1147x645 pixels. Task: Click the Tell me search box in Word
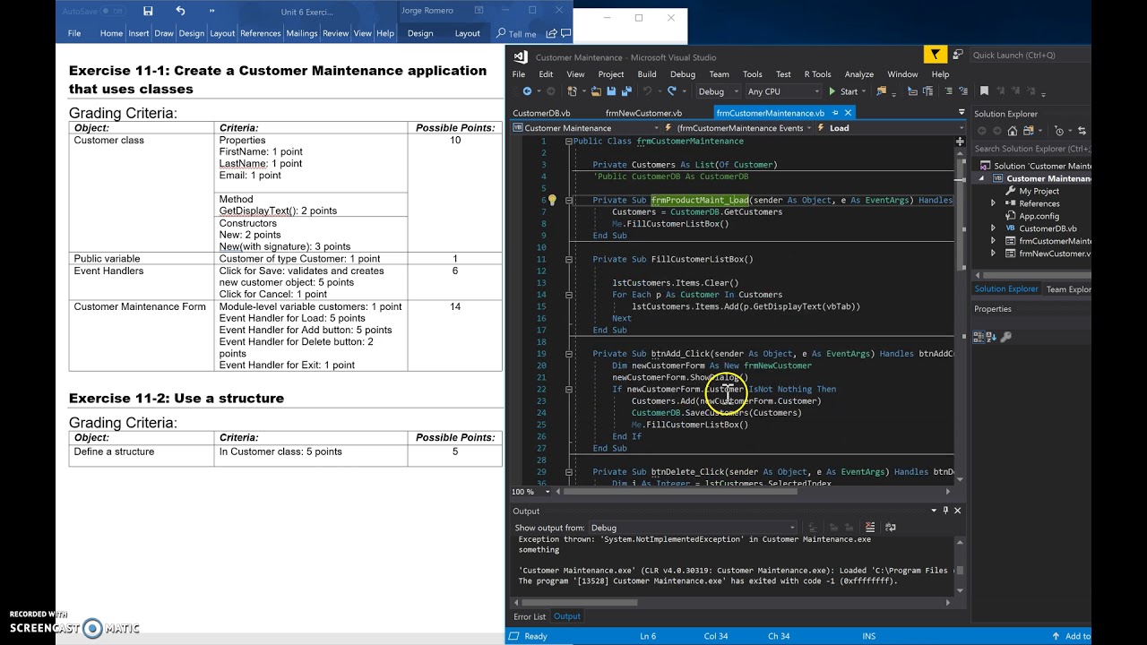point(516,34)
